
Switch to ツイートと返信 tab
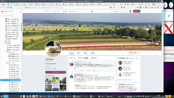tap(83, 58)
